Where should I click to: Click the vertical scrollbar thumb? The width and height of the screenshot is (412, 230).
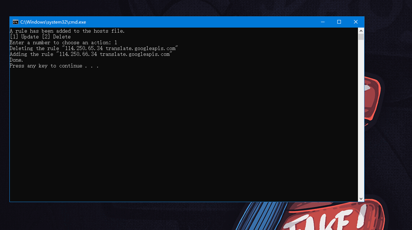(361, 37)
